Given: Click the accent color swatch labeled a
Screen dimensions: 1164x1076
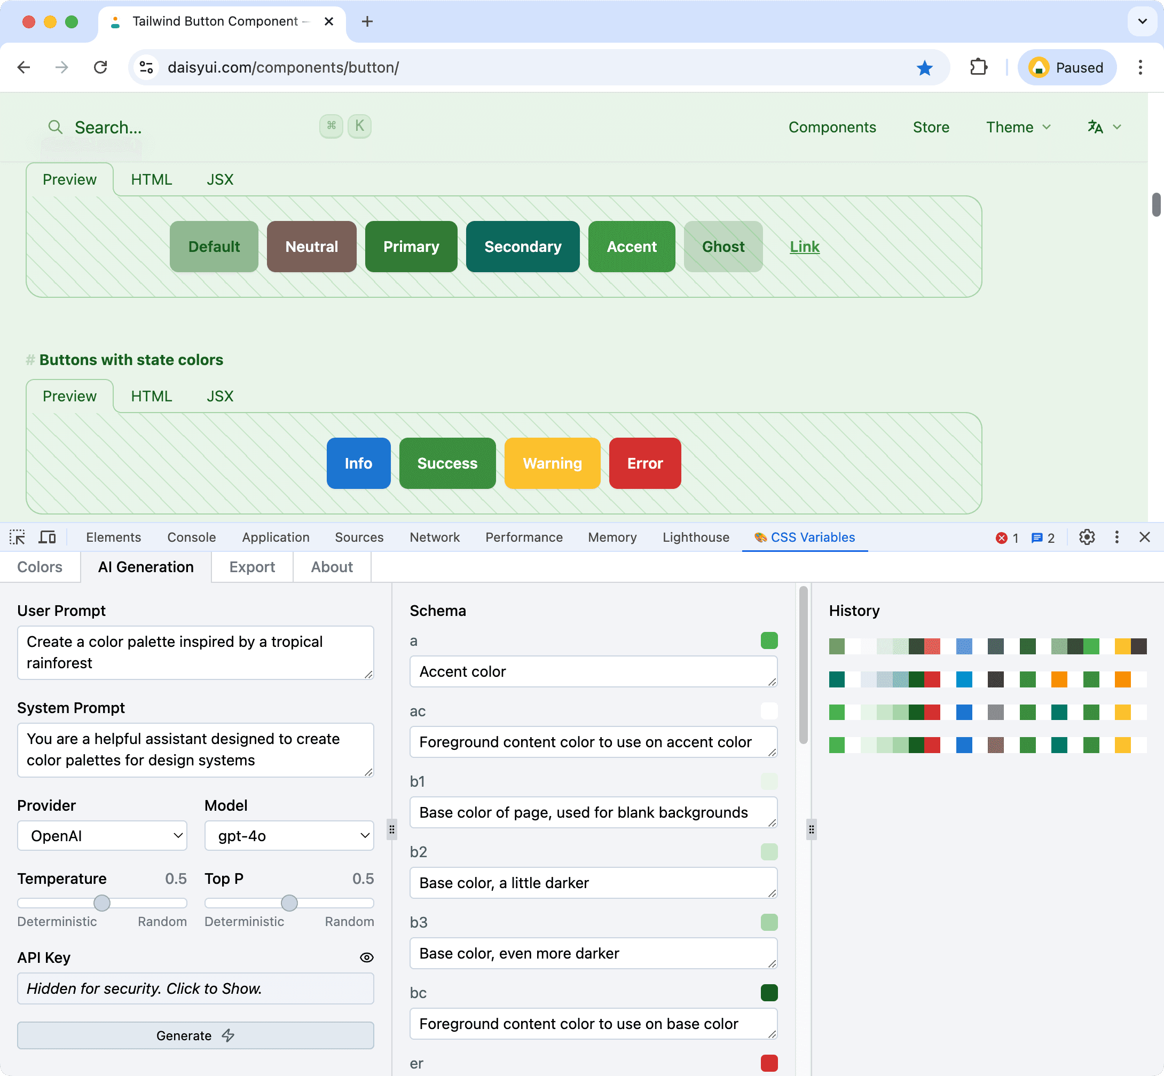Looking at the screenshot, I should click(769, 640).
